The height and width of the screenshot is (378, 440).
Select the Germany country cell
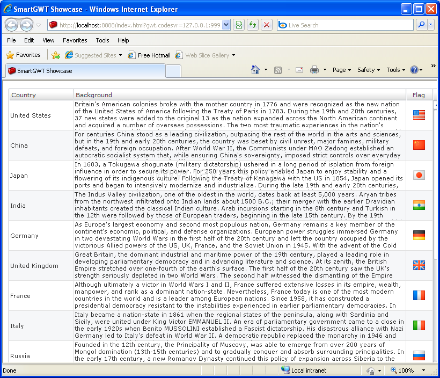[41, 236]
